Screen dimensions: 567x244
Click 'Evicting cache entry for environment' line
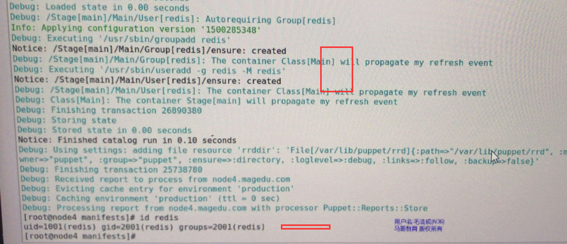tap(157, 189)
